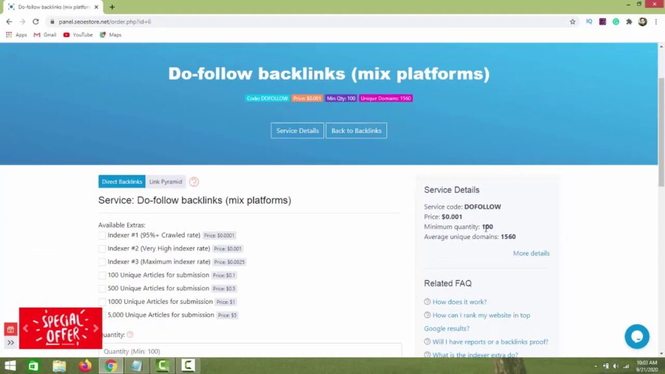
Task: Click the browser Back arrow
Action: (9, 21)
